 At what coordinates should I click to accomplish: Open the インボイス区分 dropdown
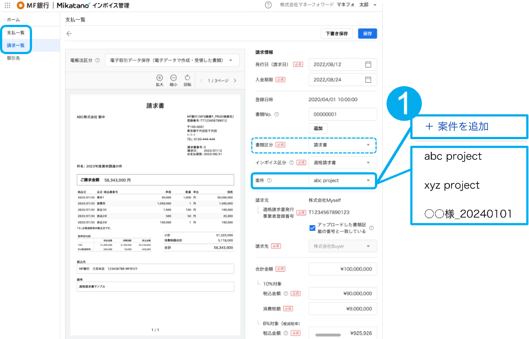click(342, 163)
